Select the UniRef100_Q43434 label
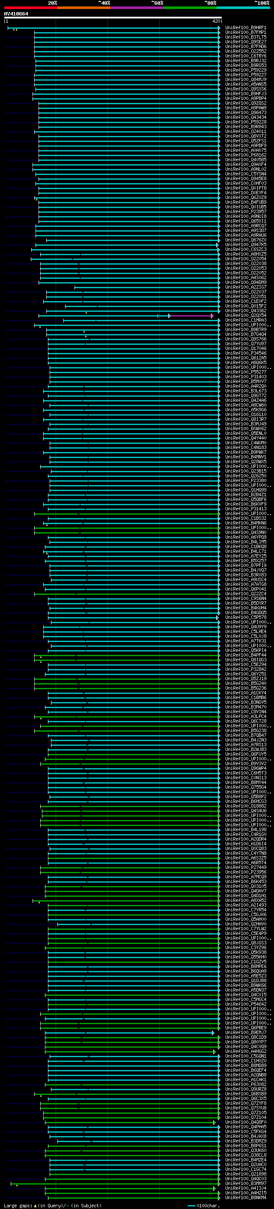This screenshot has width=274, height=1209. (245, 118)
